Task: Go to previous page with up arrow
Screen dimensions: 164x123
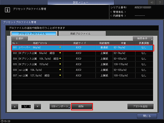Action: click(15, 107)
